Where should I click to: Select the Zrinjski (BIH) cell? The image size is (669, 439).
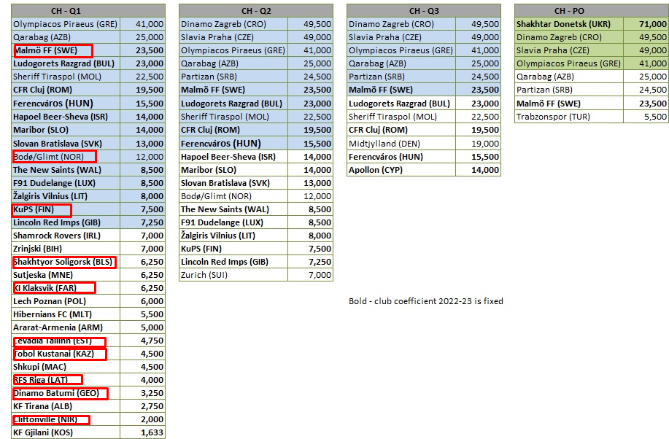pos(66,249)
